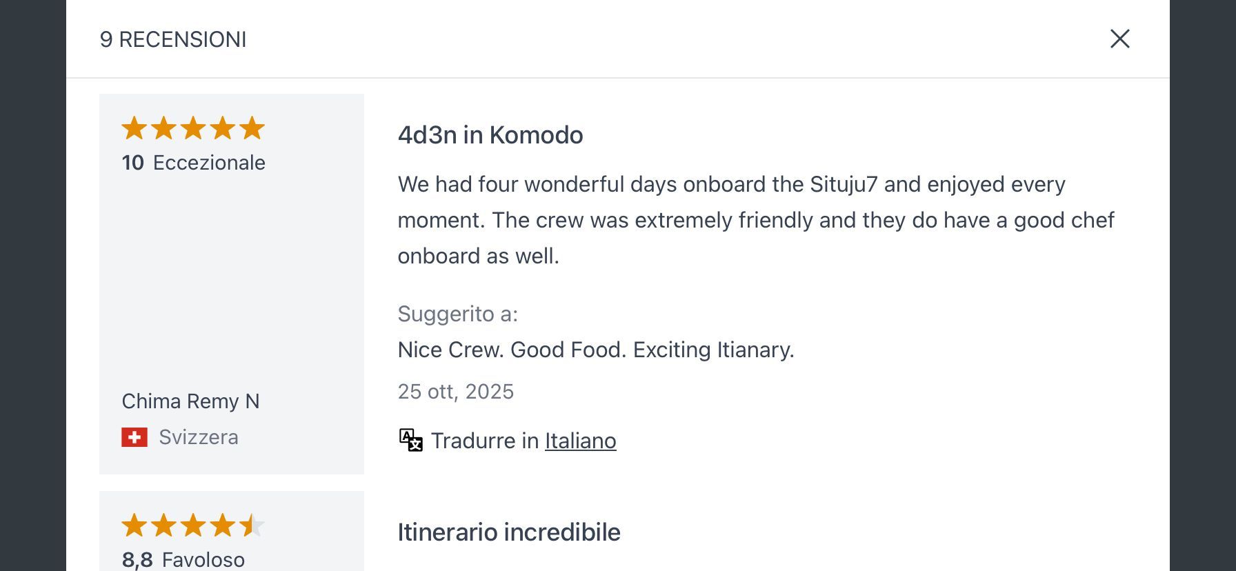Click the "8,8 Favoloso" score label
Image resolution: width=1236 pixels, height=571 pixels.
point(183,559)
